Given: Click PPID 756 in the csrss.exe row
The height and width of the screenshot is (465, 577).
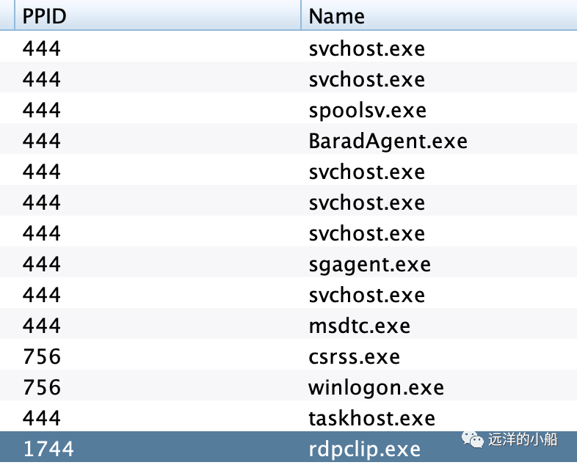Looking at the screenshot, I should point(42,357).
